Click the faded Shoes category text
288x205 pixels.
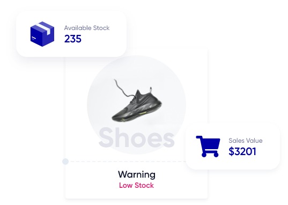tap(137, 138)
